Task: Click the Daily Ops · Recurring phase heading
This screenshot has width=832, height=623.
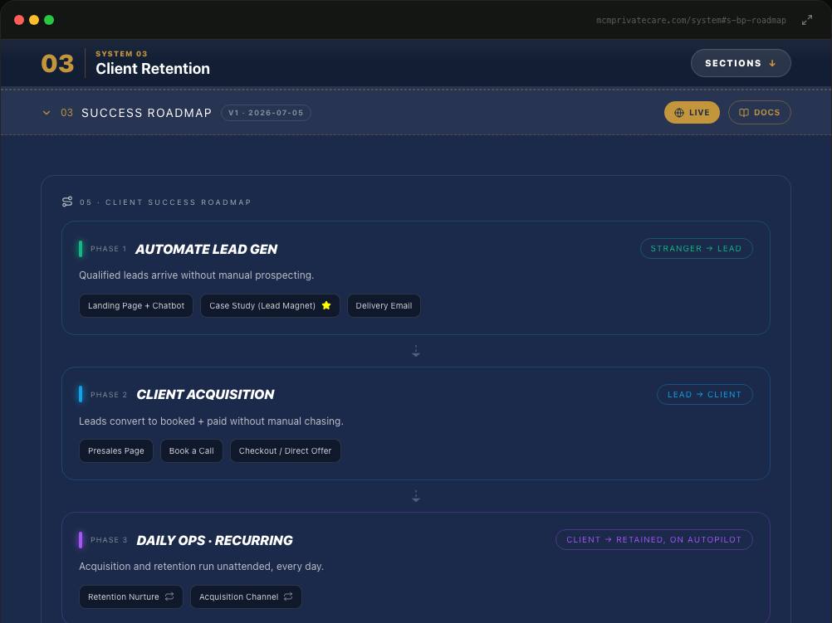Action: 214,540
